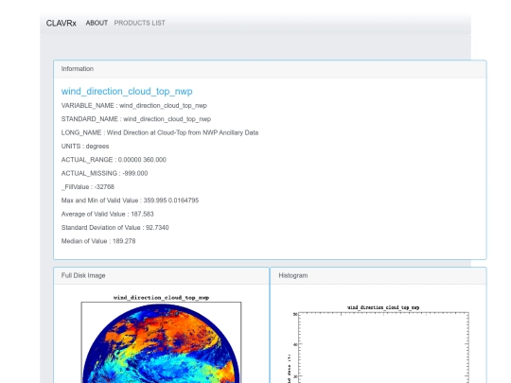
Task: Select the Average of Valid Value 187.583 line
Action: click(108, 214)
